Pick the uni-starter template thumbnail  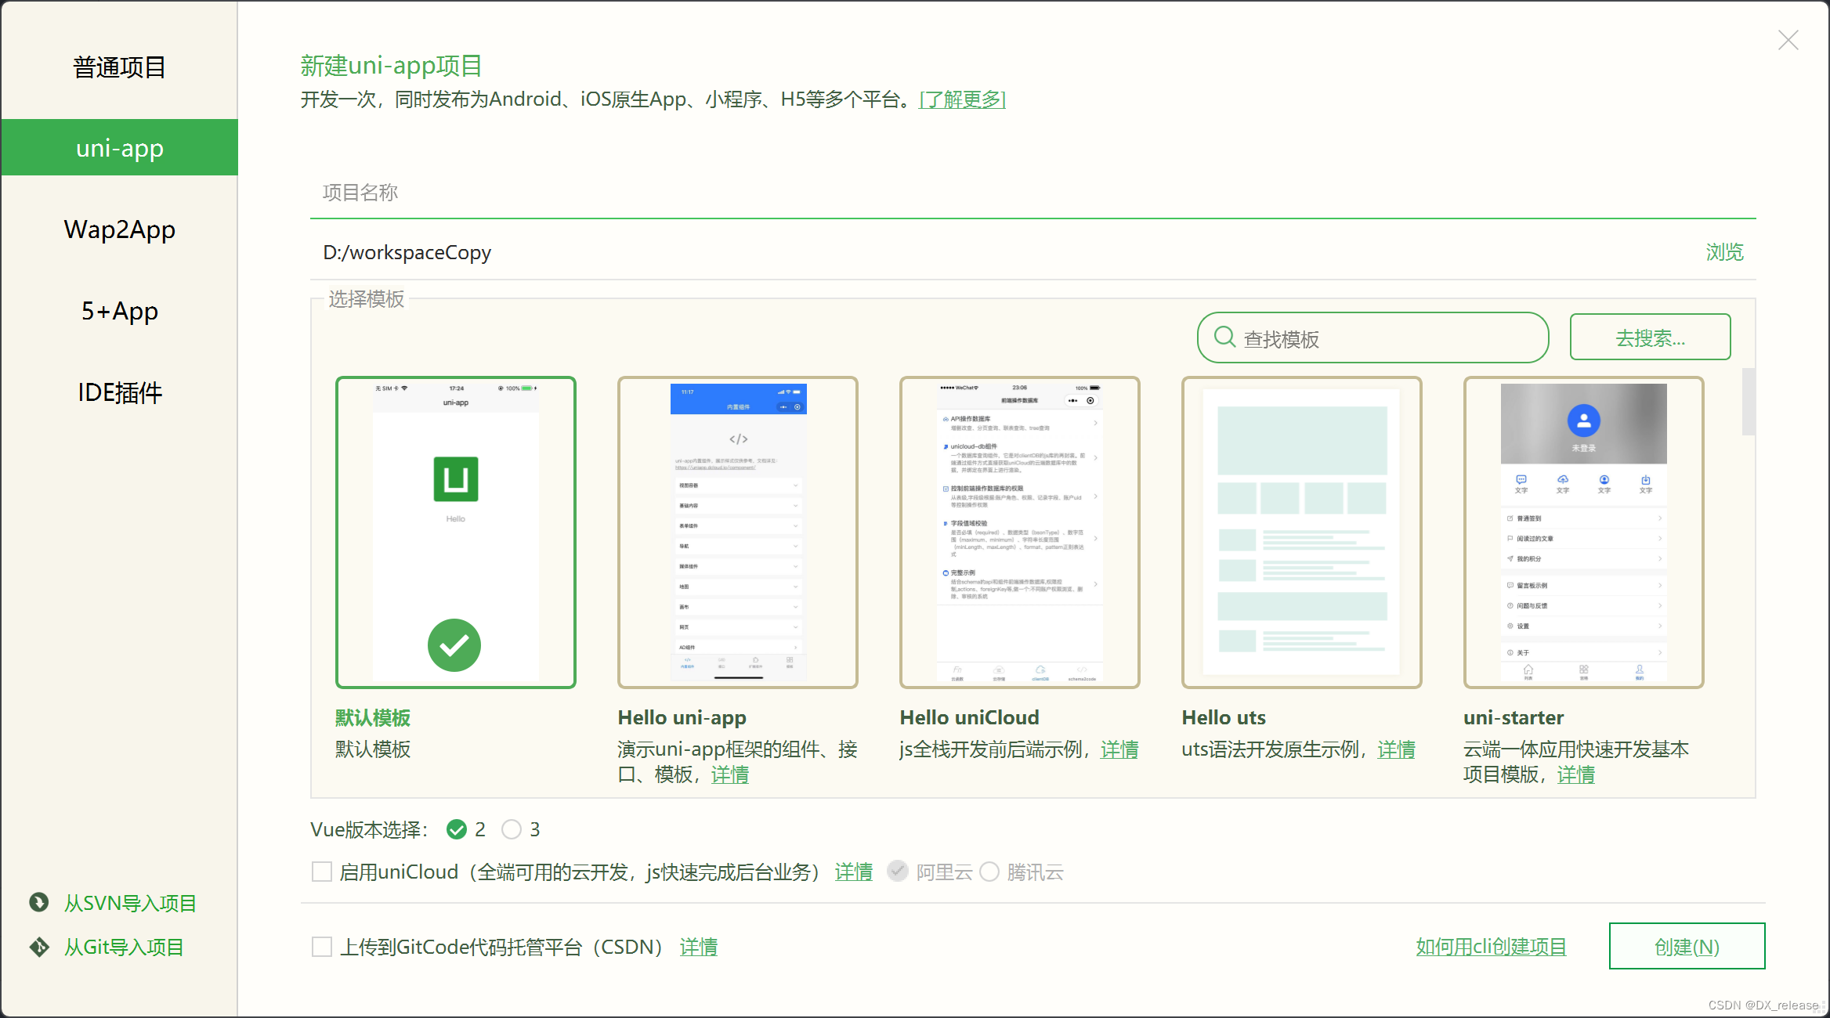tap(1583, 532)
